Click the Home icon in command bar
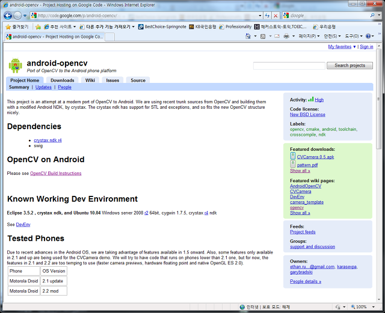This screenshot has width=385, height=313. click(x=248, y=36)
